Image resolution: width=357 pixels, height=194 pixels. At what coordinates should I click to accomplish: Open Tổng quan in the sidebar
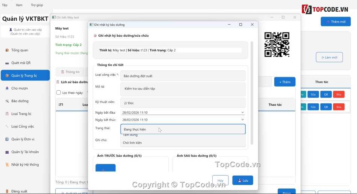(x=25, y=50)
